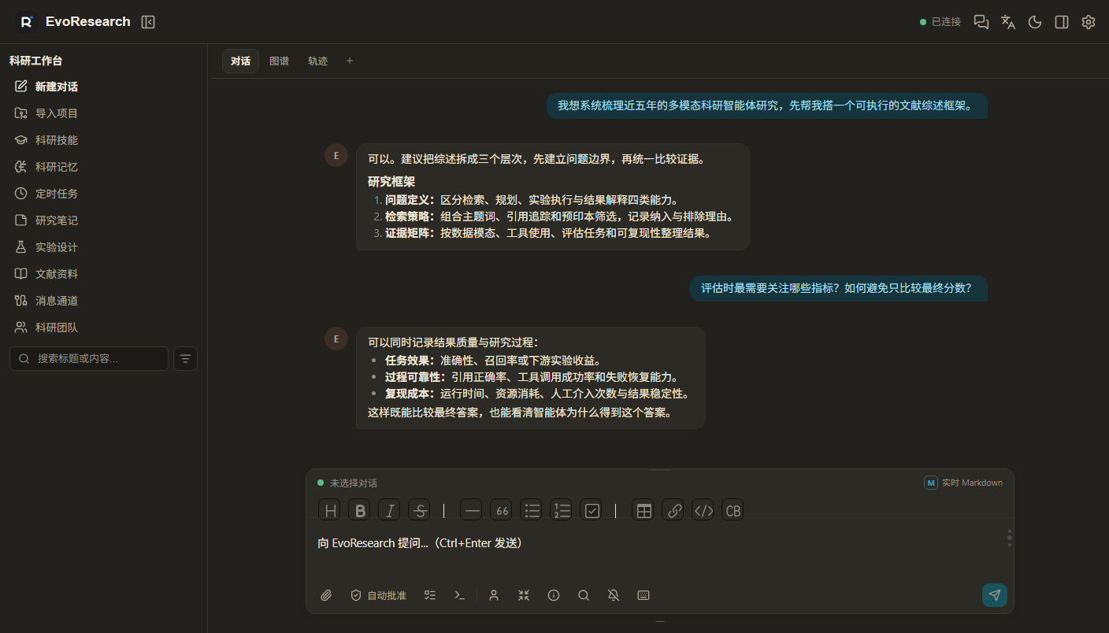Screen dimensions: 1109x633
Task: Insert a task checklist
Action: [591, 510]
